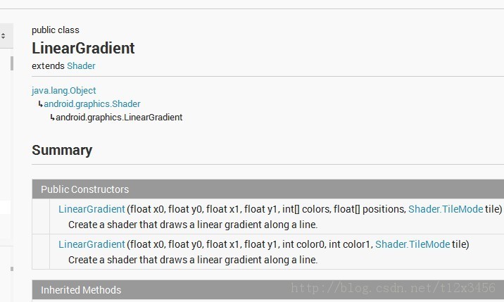This screenshot has width=504, height=302.
Task: Click the first constructor's description text
Action: tap(193, 225)
